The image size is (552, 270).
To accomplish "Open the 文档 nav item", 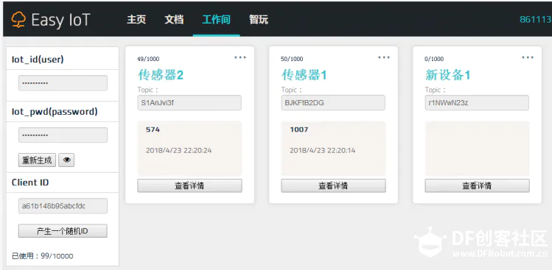I will 174,19.
